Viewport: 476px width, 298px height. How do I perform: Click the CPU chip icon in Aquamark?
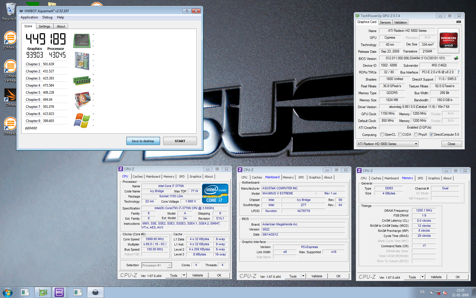tap(82, 41)
